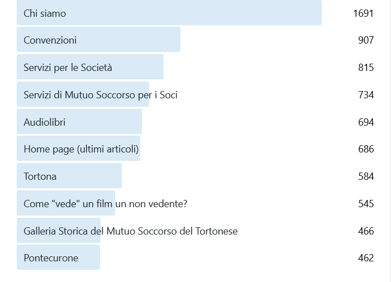Click "Come "vede" un film un non vedente?"

[106, 204]
